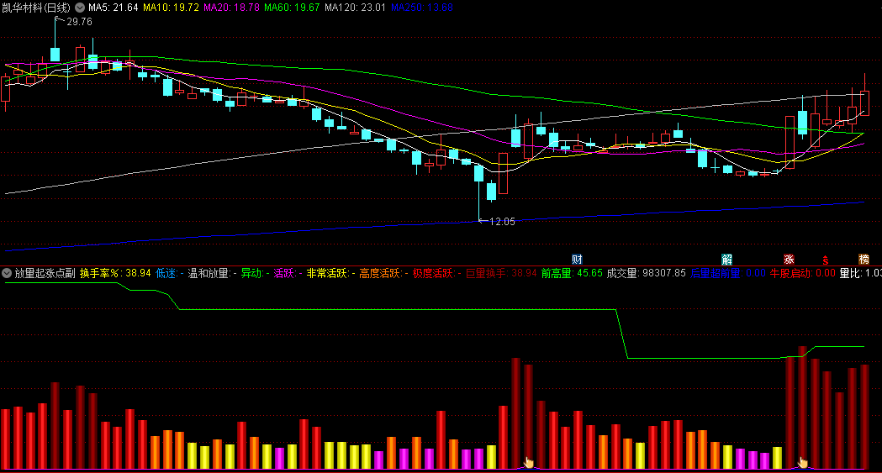Click the 前高量: 45.65 label
The height and width of the screenshot is (473, 882).
click(572, 274)
